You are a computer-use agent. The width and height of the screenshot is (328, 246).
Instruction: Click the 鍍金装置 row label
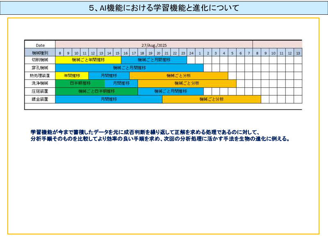coord(40,99)
